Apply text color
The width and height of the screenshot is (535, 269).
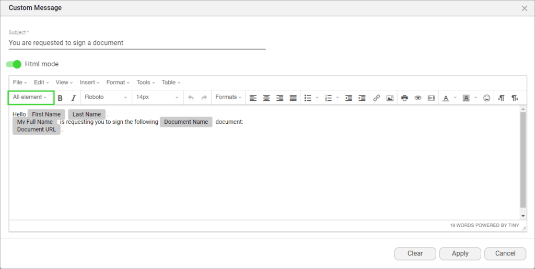click(446, 98)
